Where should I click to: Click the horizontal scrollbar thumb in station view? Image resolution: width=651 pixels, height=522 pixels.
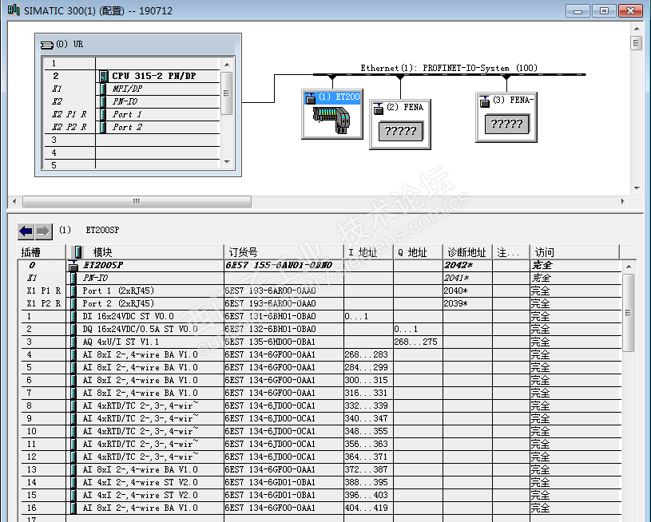tap(137, 202)
